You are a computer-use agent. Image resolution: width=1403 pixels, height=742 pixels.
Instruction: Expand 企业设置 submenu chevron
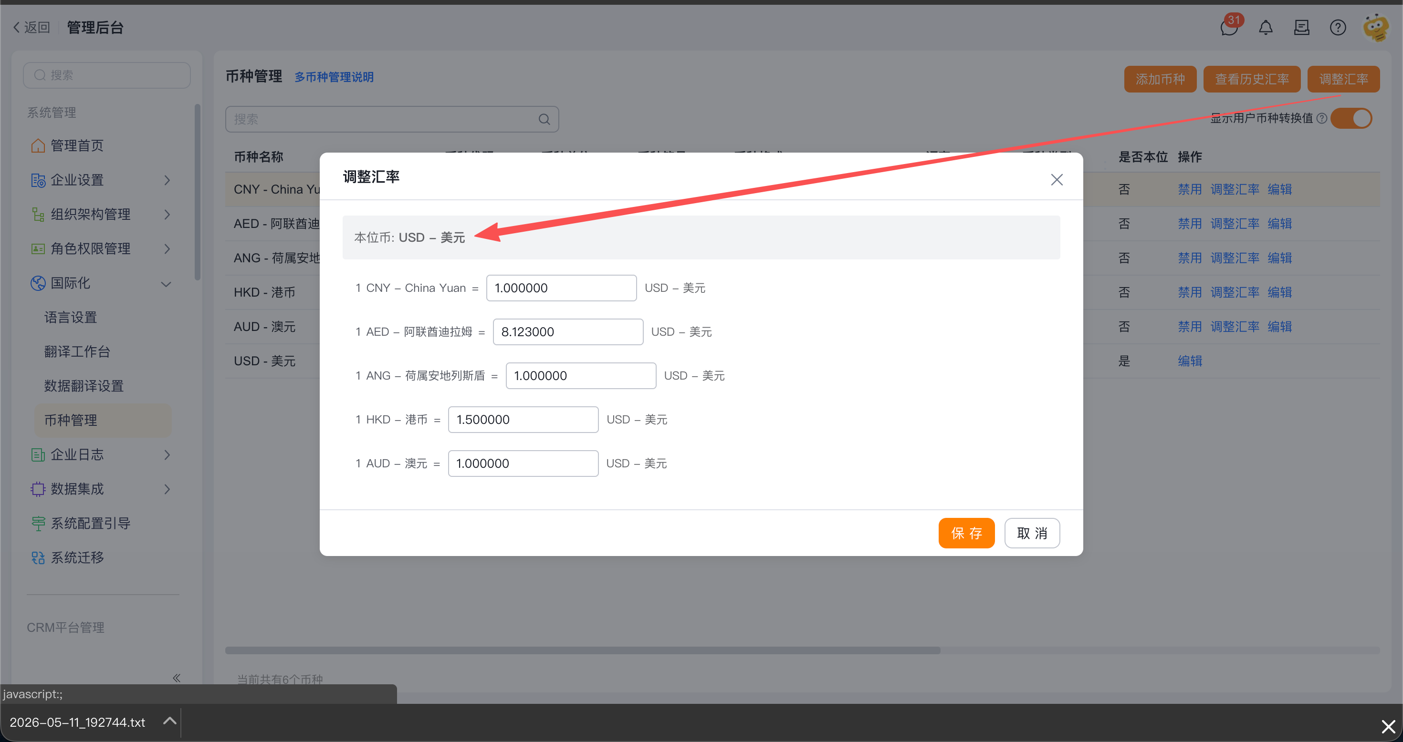[x=167, y=180]
